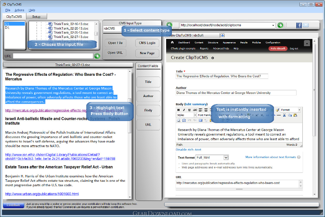Click the URL input field in left panel

pyautogui.click(x=53, y=56)
